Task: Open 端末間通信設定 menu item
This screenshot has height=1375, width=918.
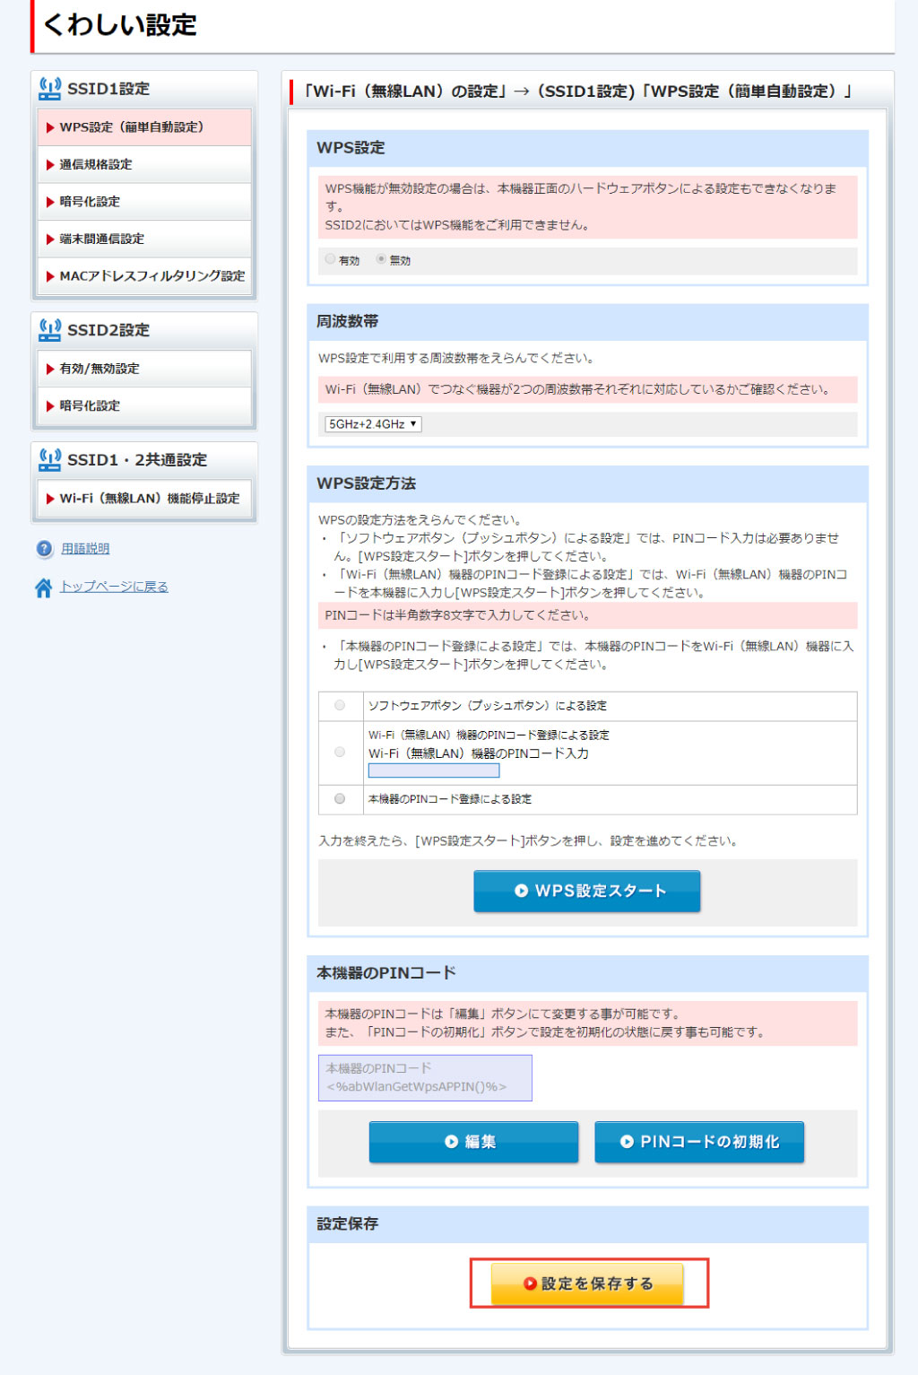Action: pos(144,239)
